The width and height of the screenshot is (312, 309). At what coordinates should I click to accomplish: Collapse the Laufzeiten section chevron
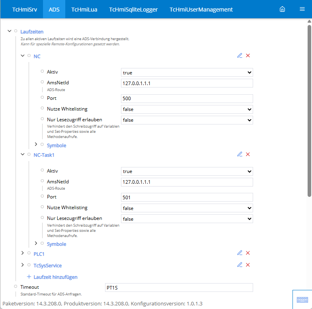tap(10, 31)
